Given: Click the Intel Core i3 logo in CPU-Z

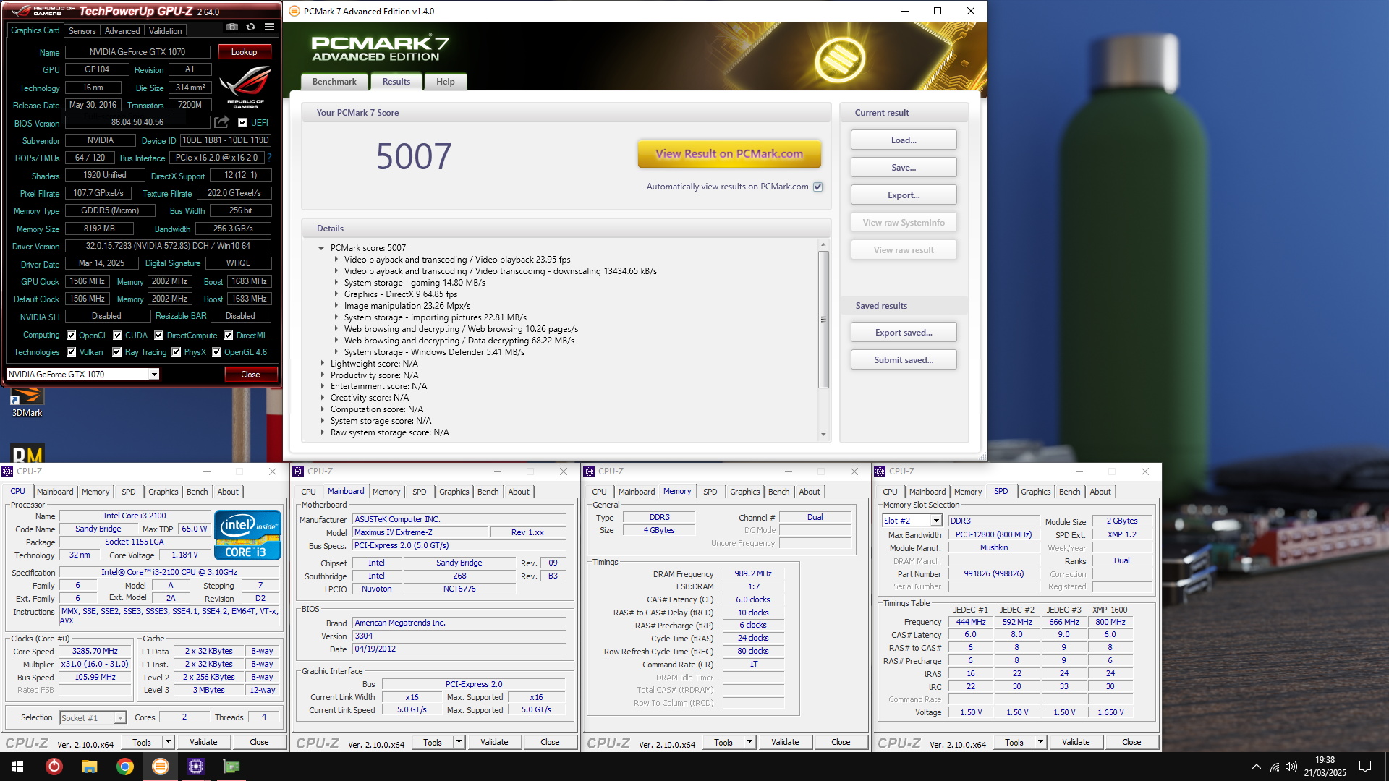Looking at the screenshot, I should 247,535.
